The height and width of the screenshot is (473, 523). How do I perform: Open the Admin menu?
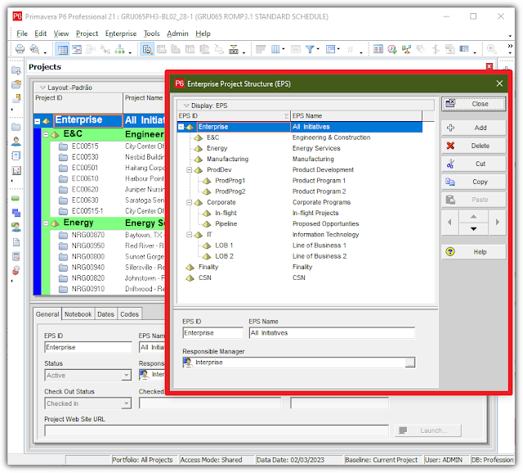point(177,34)
